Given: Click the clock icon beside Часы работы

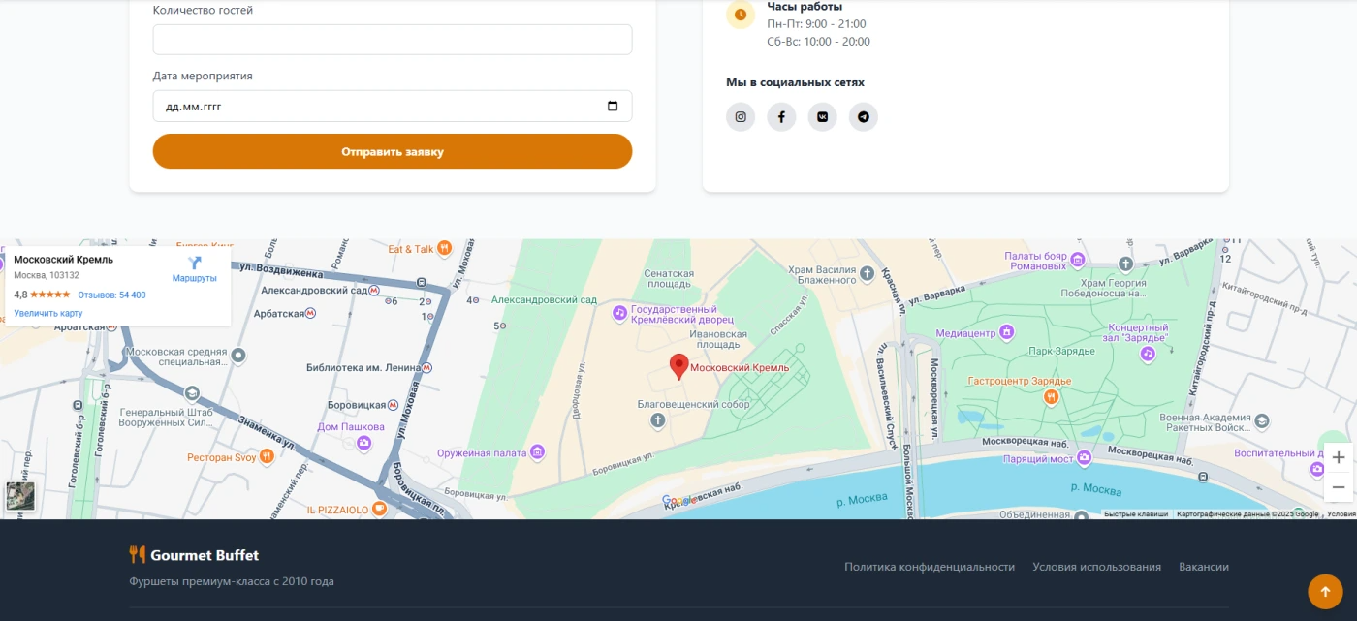Looking at the screenshot, I should (741, 15).
